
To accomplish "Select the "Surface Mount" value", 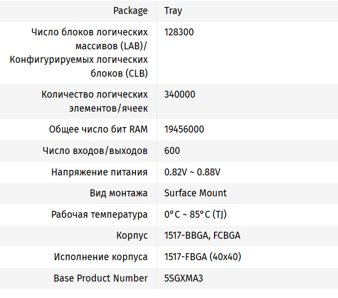I will (195, 193).
